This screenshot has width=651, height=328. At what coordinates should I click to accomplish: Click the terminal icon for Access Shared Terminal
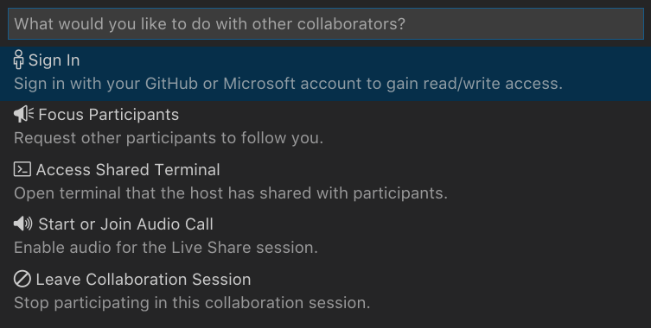tap(22, 169)
